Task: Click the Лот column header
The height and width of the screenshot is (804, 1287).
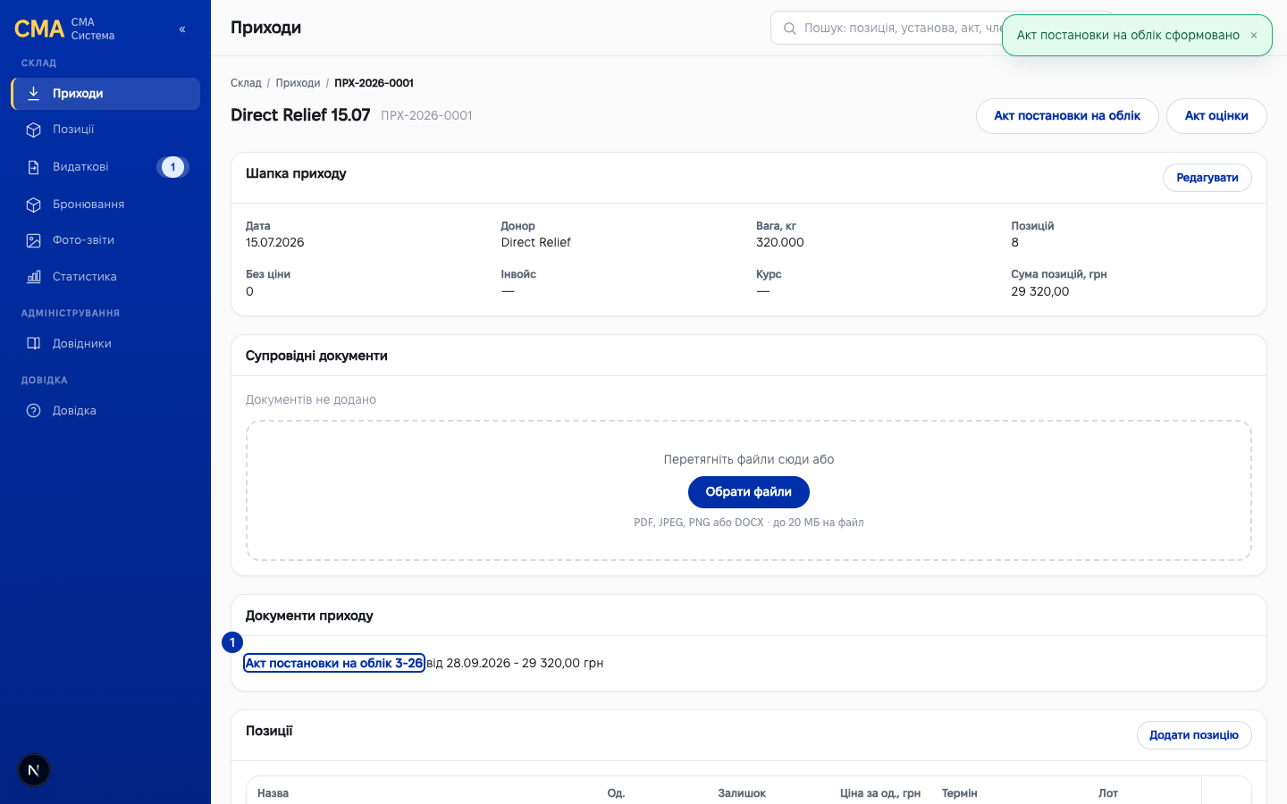Action: (x=1108, y=793)
